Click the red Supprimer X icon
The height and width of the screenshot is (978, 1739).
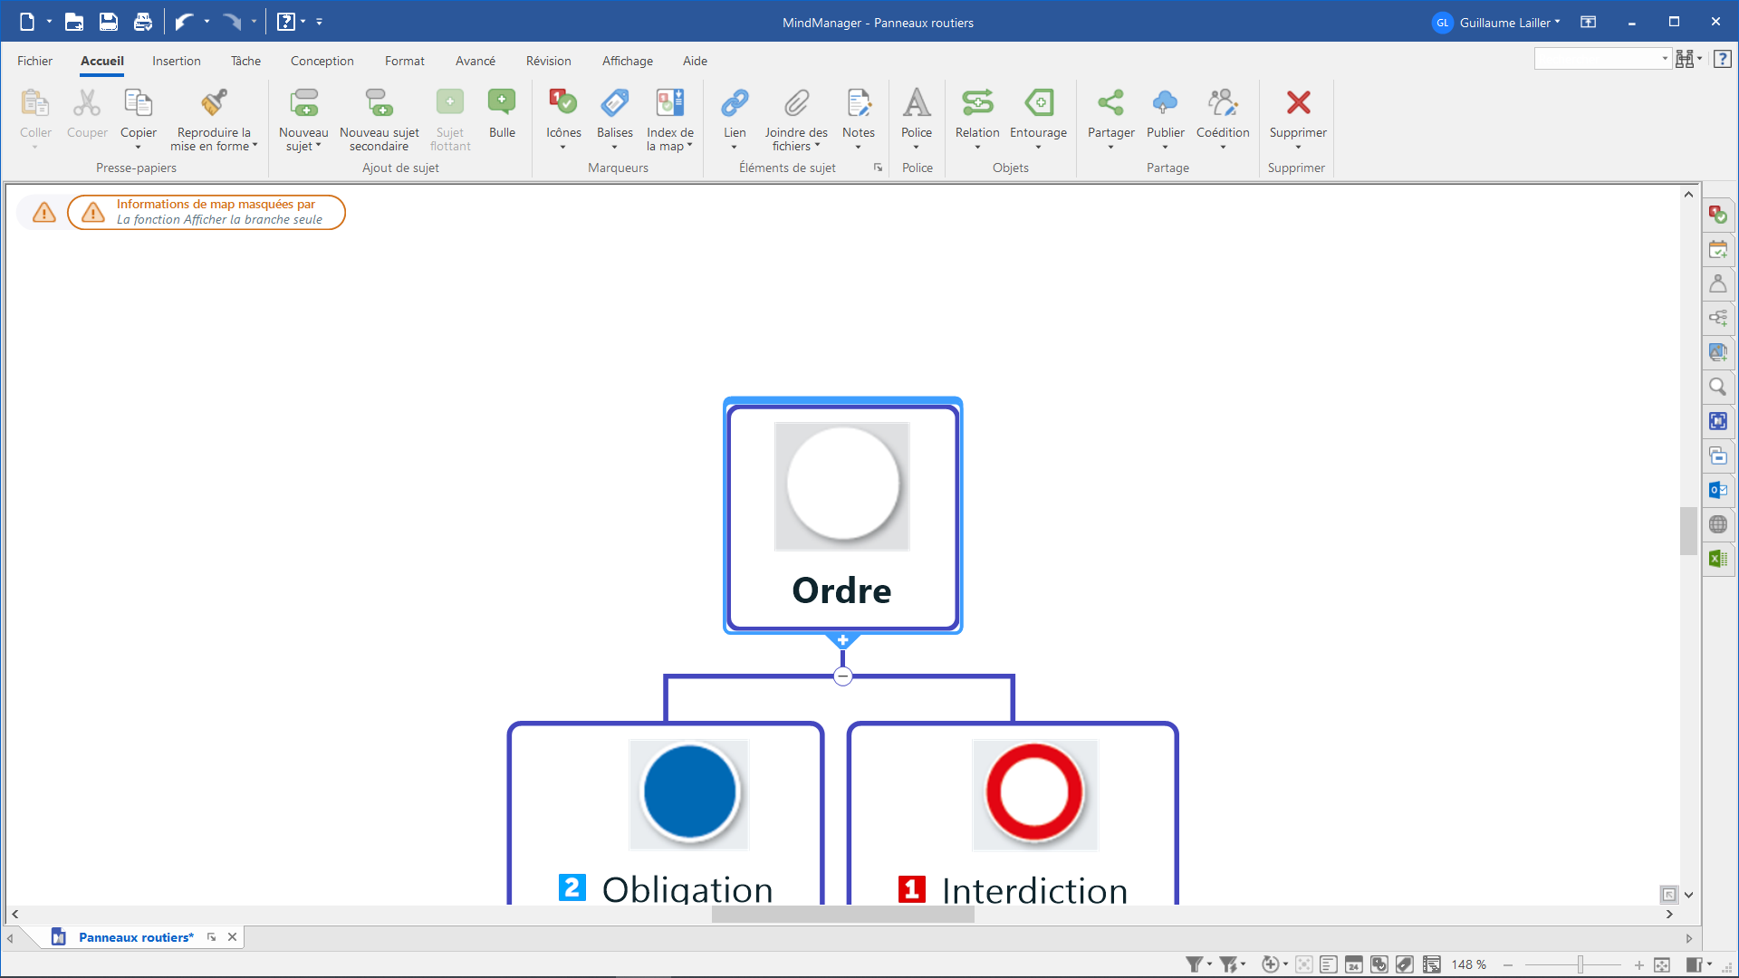[1298, 103]
